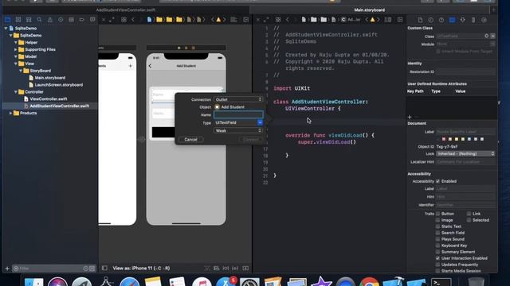
Task: Toggle document outline at canvas bottom
Action: click(x=104, y=269)
